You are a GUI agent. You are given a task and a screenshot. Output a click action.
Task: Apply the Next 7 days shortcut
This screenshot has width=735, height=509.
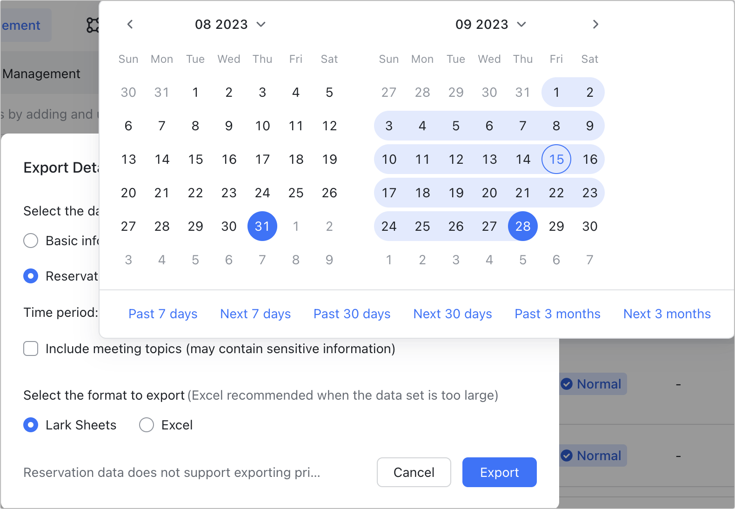pyautogui.click(x=255, y=314)
